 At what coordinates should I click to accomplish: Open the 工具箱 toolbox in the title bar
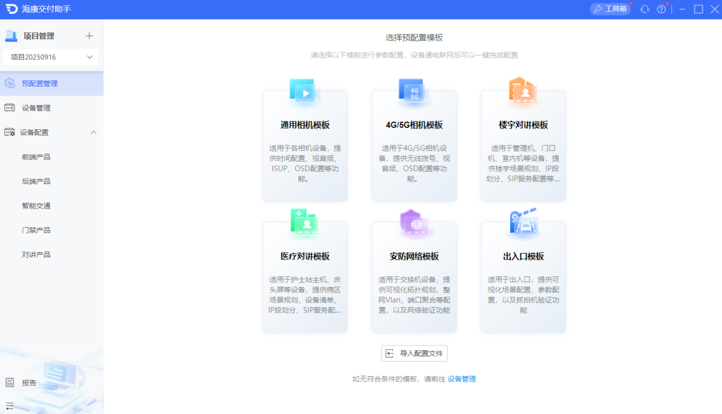[x=610, y=9]
